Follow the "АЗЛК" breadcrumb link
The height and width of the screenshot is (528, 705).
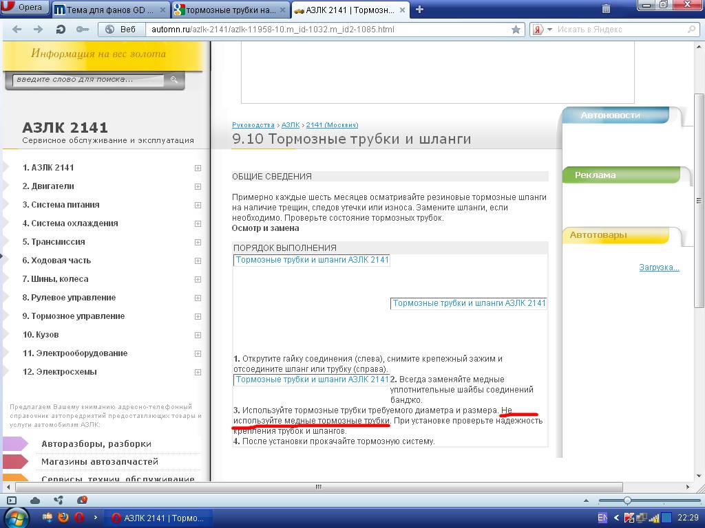coord(291,125)
